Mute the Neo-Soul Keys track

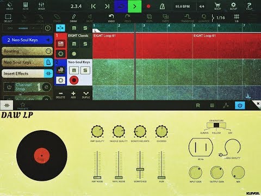(74, 70)
